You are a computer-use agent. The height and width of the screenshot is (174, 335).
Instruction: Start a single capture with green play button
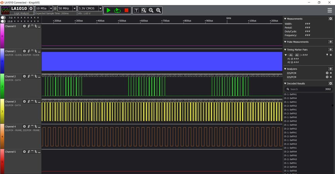108,10
